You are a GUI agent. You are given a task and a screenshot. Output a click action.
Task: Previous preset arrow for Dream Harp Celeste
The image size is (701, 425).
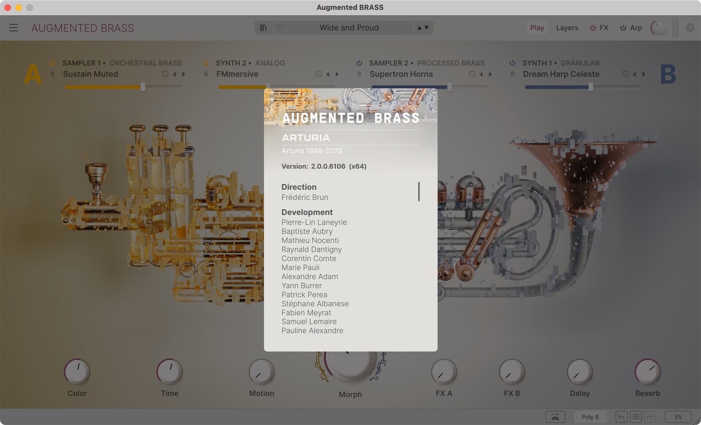click(635, 74)
